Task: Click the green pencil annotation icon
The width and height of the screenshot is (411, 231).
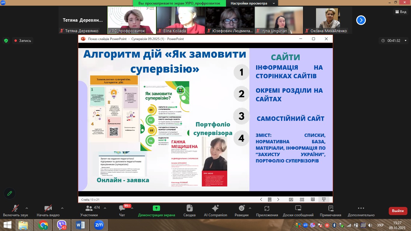Action: coord(10,193)
